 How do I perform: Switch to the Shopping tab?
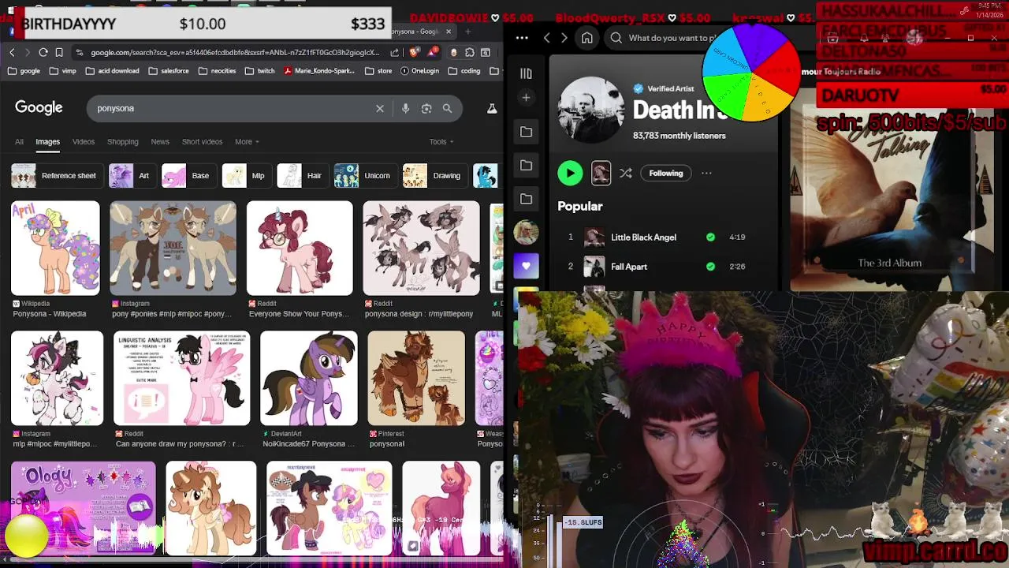point(123,142)
